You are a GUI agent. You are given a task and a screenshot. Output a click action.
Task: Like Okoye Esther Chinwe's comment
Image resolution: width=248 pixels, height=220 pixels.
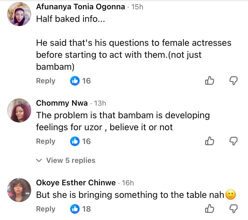point(210,209)
